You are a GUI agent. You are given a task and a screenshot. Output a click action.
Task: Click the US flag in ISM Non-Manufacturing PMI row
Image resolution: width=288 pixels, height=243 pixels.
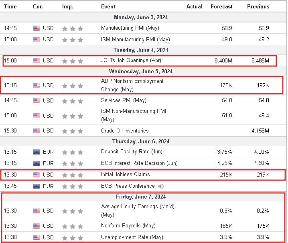coord(37,116)
